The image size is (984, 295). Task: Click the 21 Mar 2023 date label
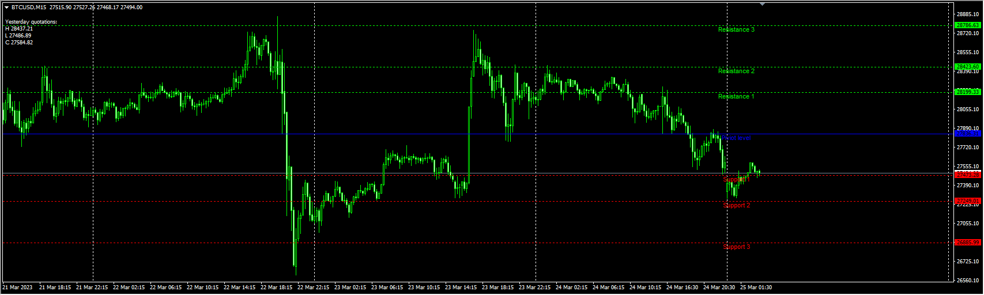18,288
